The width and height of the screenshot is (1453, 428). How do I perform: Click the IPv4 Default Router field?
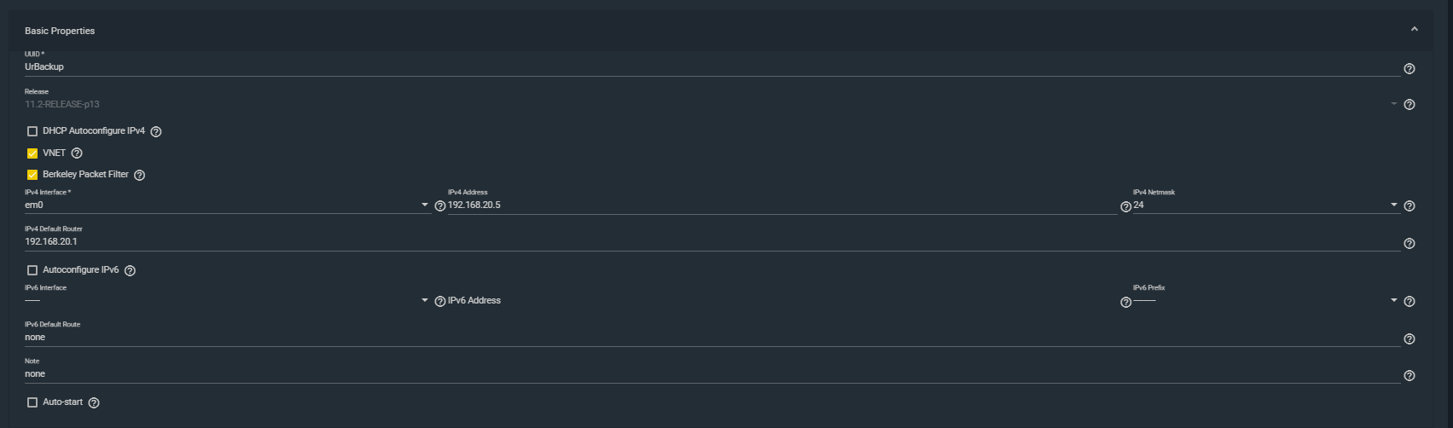pyautogui.click(x=712, y=242)
